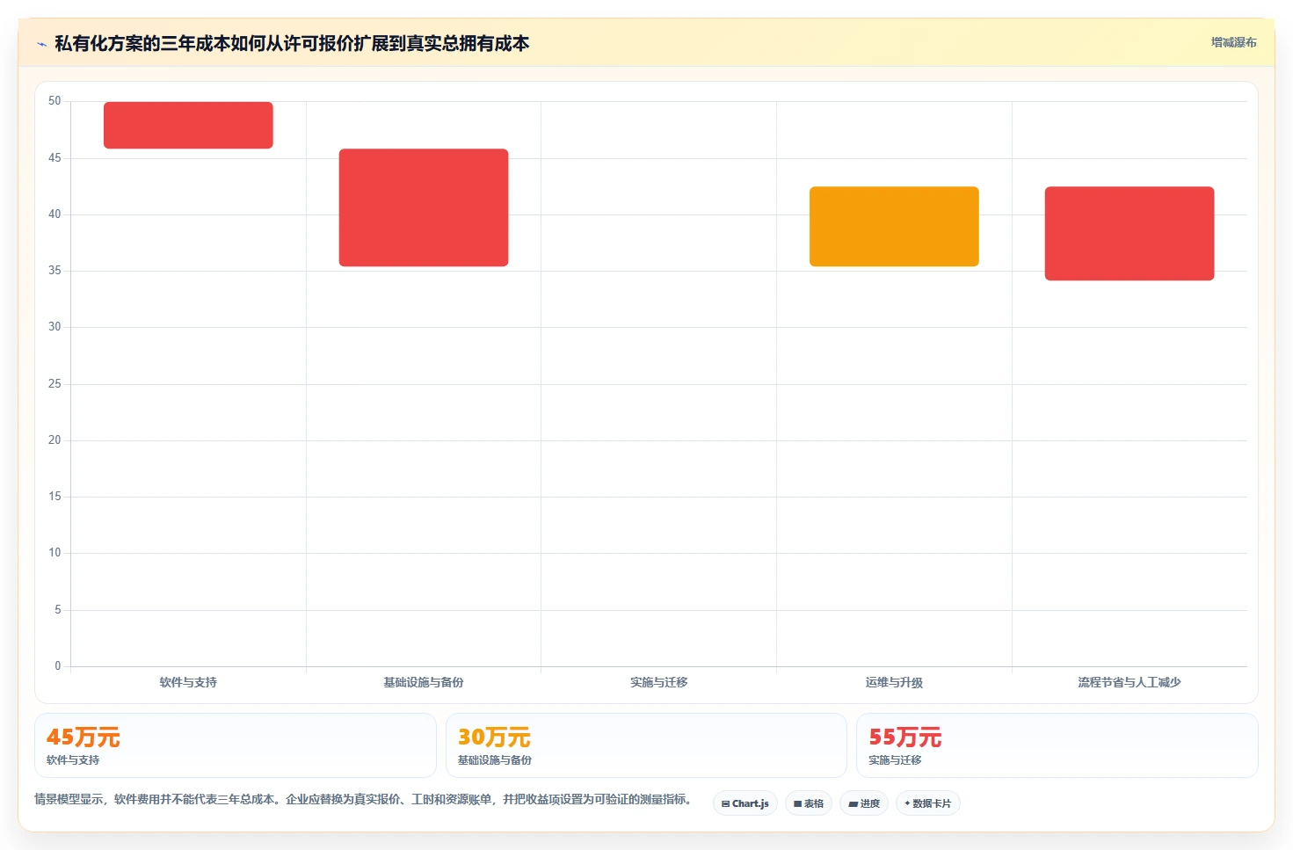Image resolution: width=1293 pixels, height=850 pixels.
Task: Select the 情景模型显示 description sentence
Action: point(363,799)
